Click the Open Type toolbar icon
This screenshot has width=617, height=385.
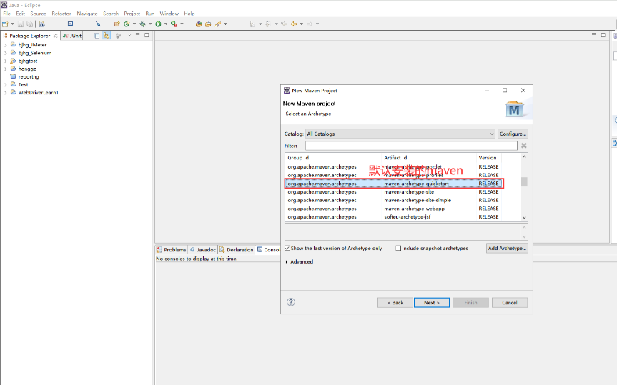pyautogui.click(x=199, y=24)
